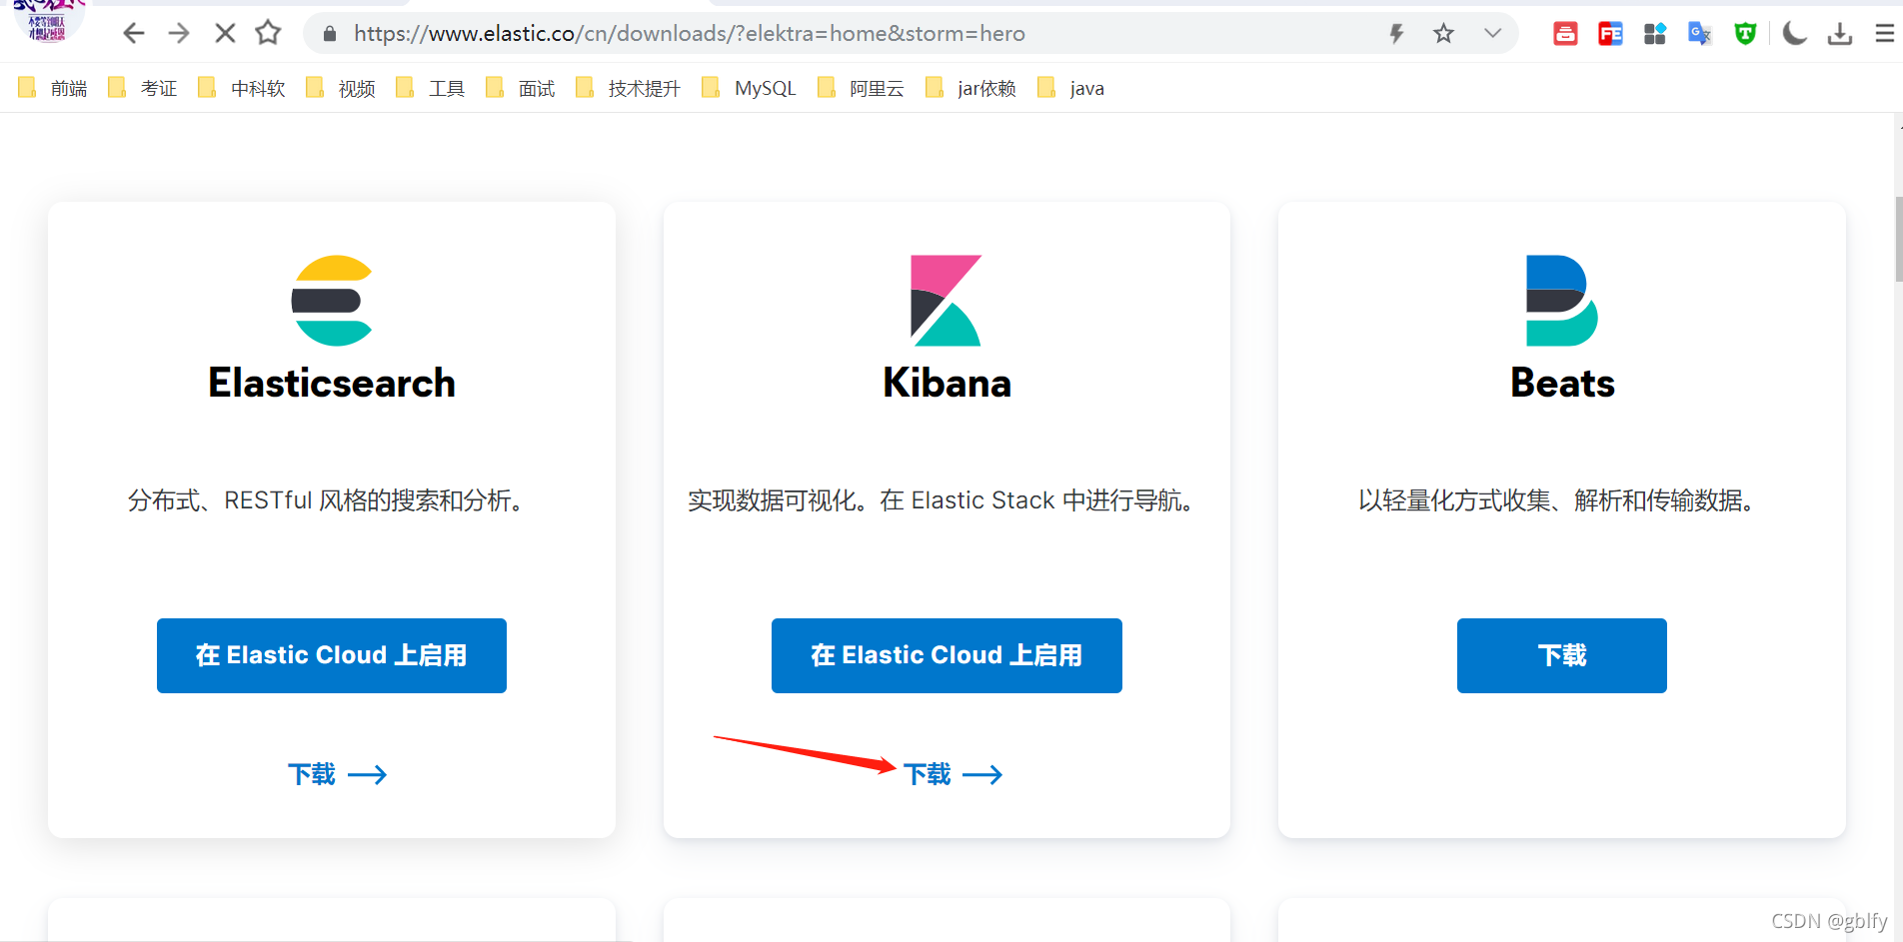This screenshot has width=1903, height=942.
Task: Bookmark page with star left of address bar
Action: coord(268,33)
